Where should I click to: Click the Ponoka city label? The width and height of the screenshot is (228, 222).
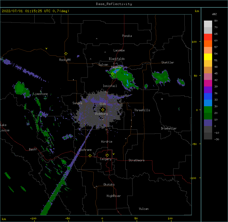point(127,36)
